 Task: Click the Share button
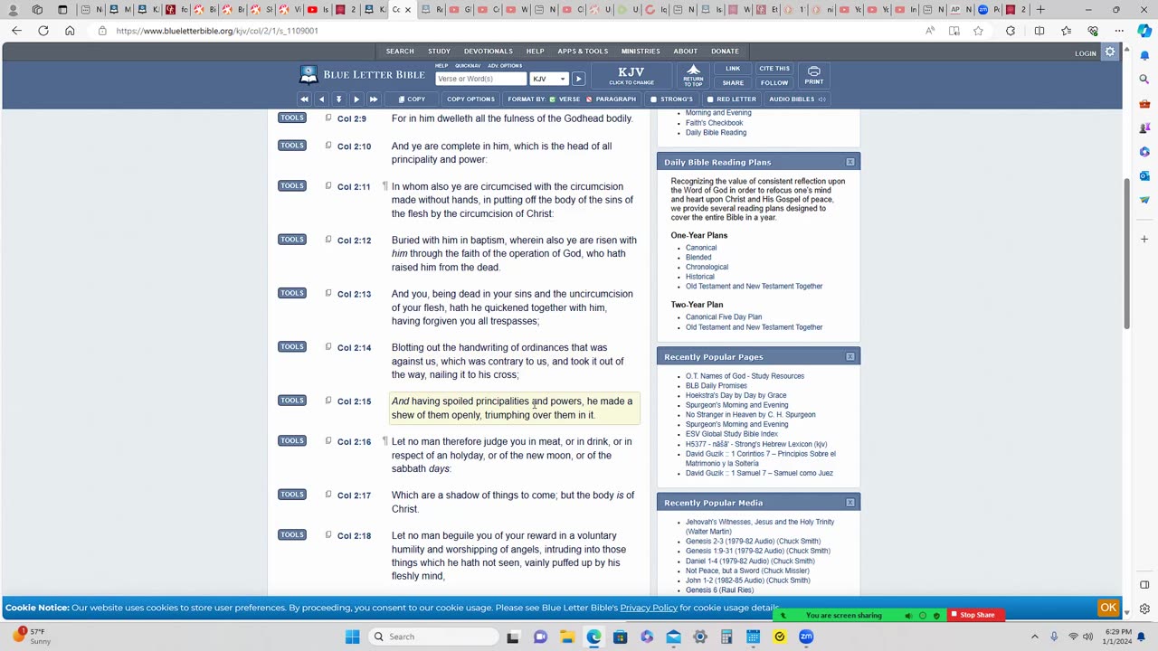pos(733,83)
